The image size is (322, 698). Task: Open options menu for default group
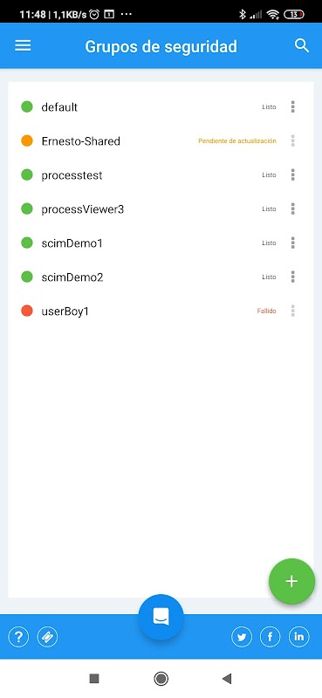click(292, 106)
